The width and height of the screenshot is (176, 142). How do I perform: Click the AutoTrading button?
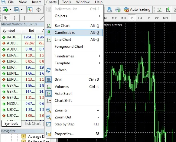(x=137, y=9)
